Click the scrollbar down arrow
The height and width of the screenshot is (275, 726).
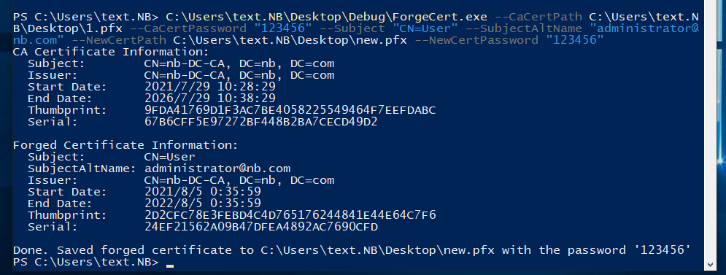pyautogui.click(x=710, y=265)
